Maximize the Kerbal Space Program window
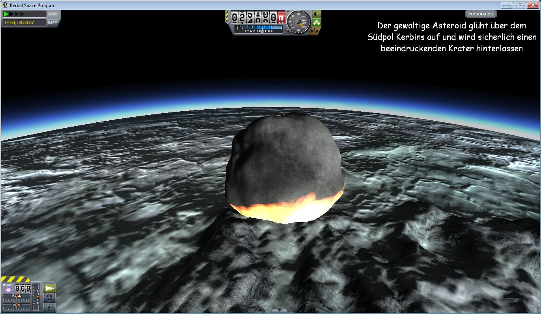541x314 pixels. click(x=519, y=5)
